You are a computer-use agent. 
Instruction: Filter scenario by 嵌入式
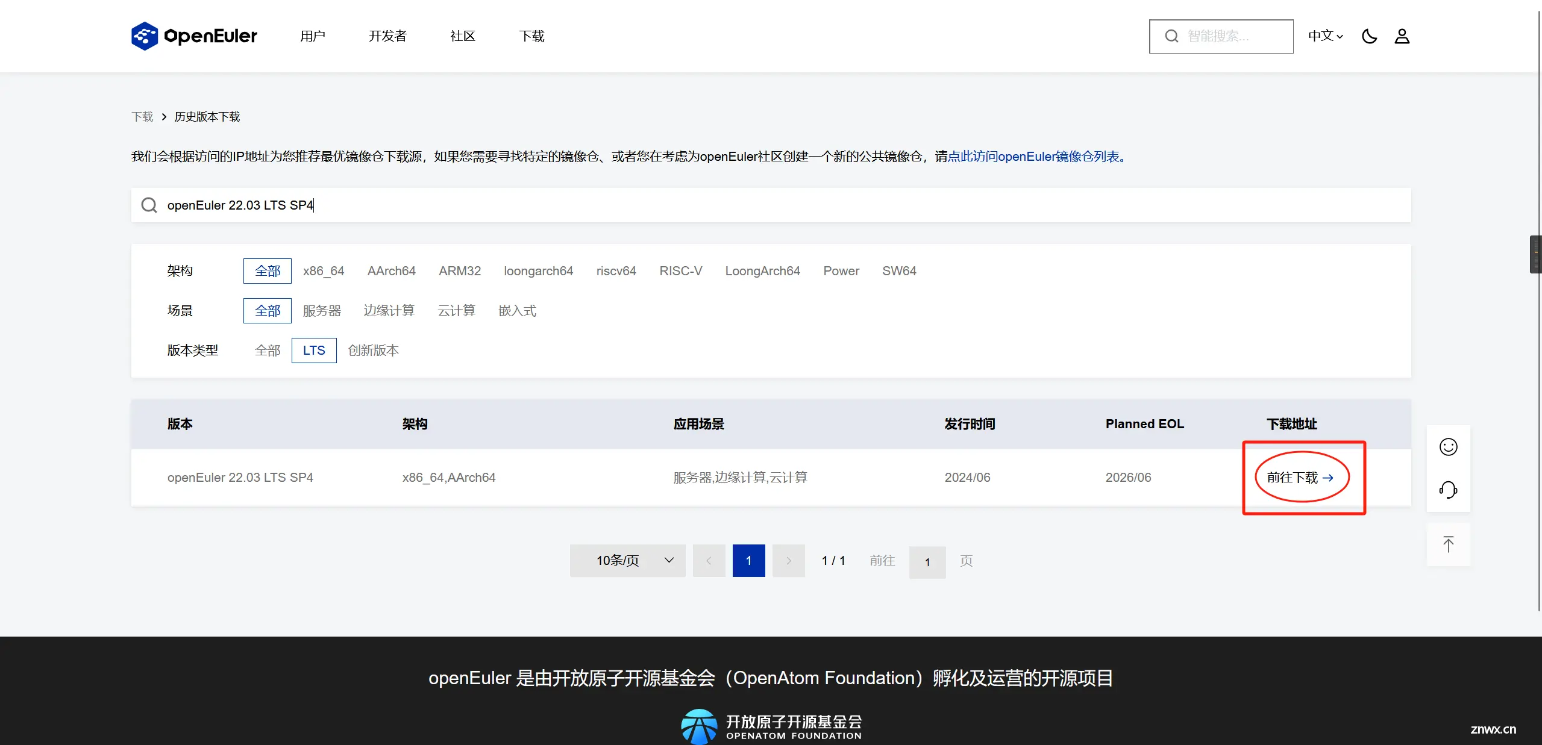tap(517, 311)
